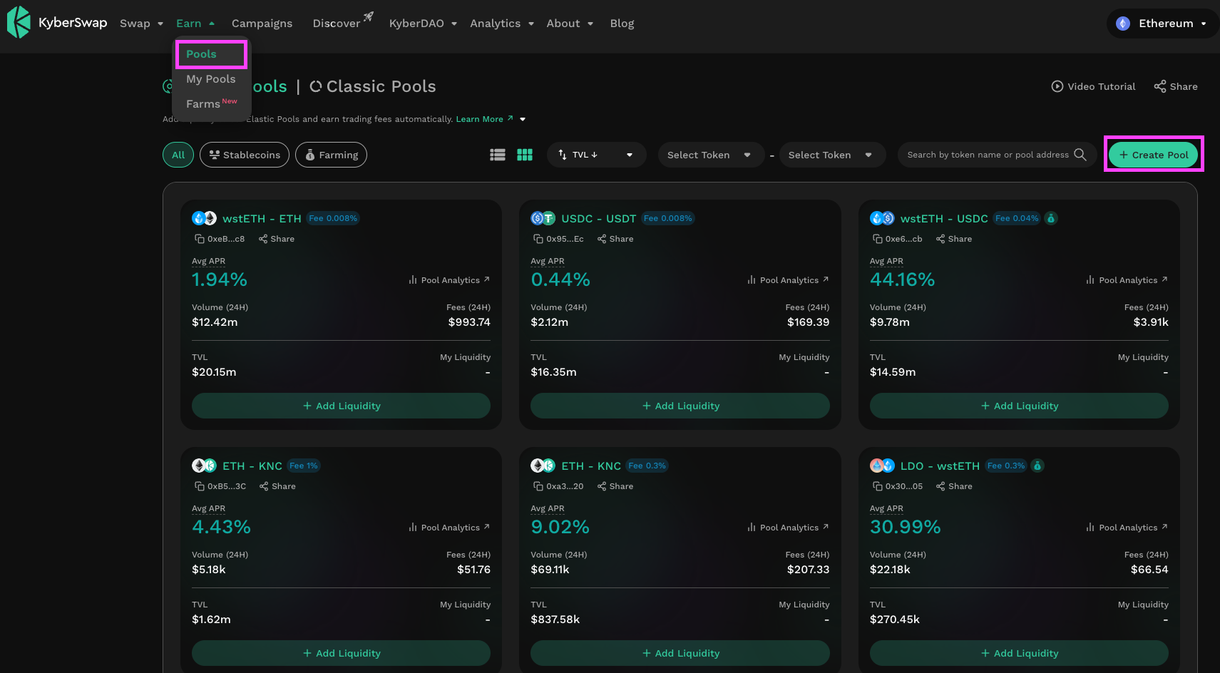Add Liquidity to wstETH - USDC pool
The image size is (1220, 673).
1019,406
